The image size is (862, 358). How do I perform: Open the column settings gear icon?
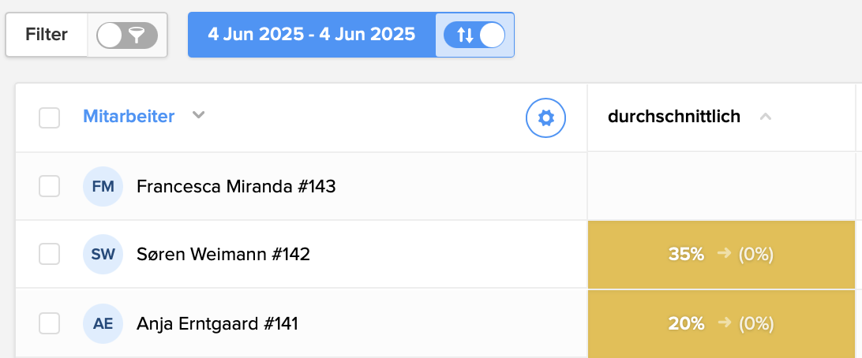pos(546,117)
